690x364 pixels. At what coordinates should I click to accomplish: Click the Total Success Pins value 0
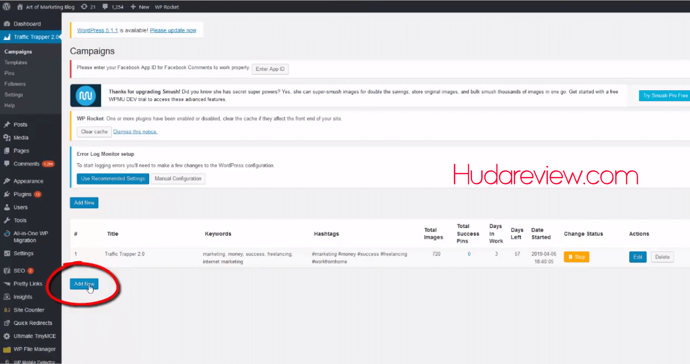click(x=469, y=254)
